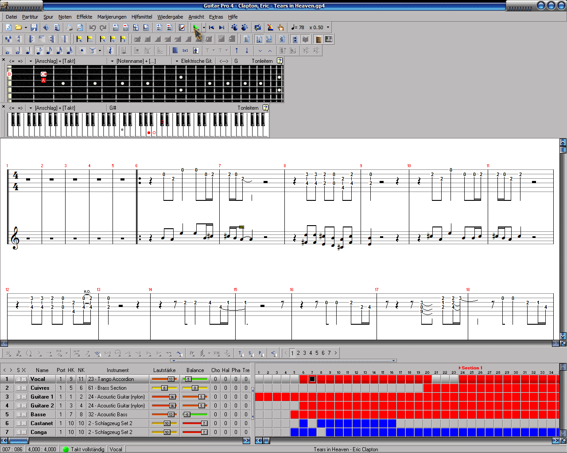Click the <---> button in fretboard panel
Image resolution: width=567 pixels, height=453 pixels.
[x=224, y=61]
